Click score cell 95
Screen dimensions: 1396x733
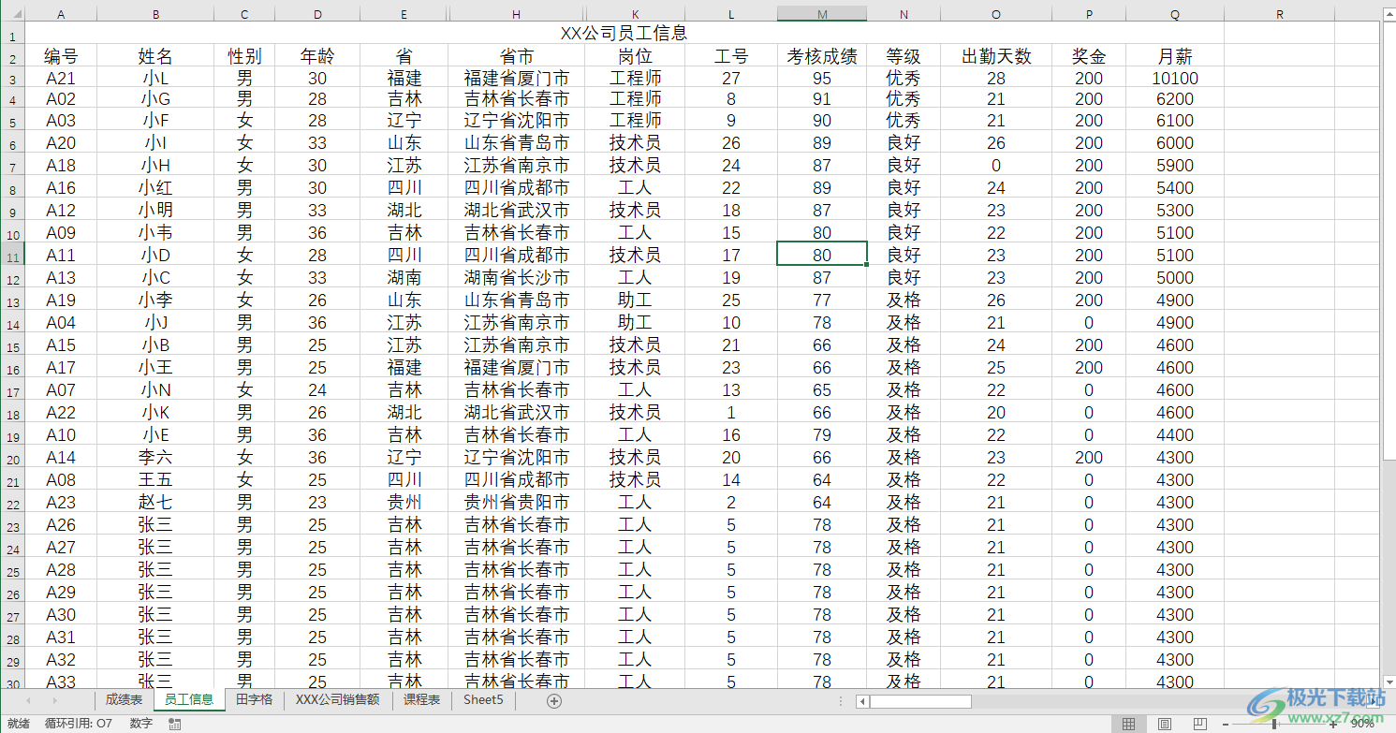click(x=822, y=79)
